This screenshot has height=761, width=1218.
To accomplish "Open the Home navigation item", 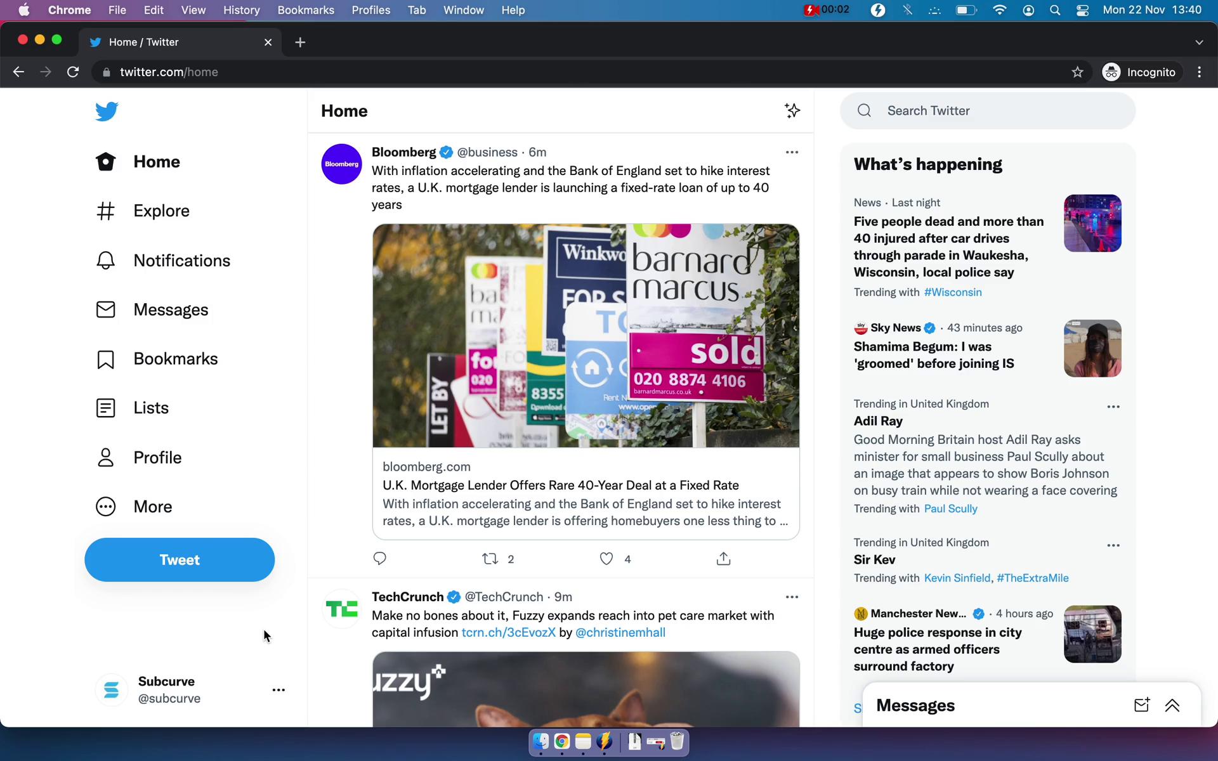I will click(x=138, y=162).
